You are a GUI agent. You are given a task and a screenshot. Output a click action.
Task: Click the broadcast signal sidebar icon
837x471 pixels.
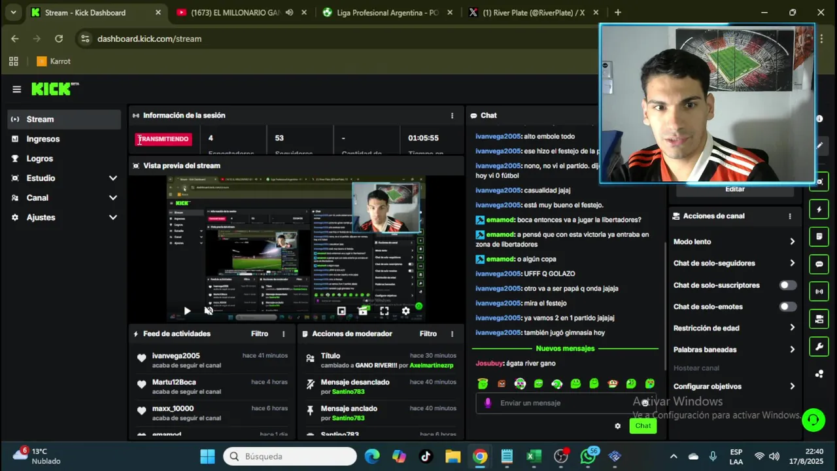click(819, 291)
